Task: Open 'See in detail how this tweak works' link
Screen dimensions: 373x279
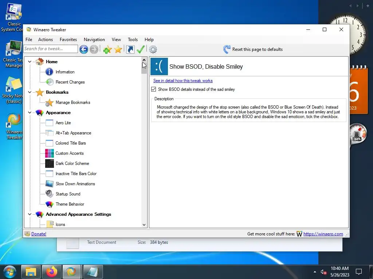Action: [183, 81]
